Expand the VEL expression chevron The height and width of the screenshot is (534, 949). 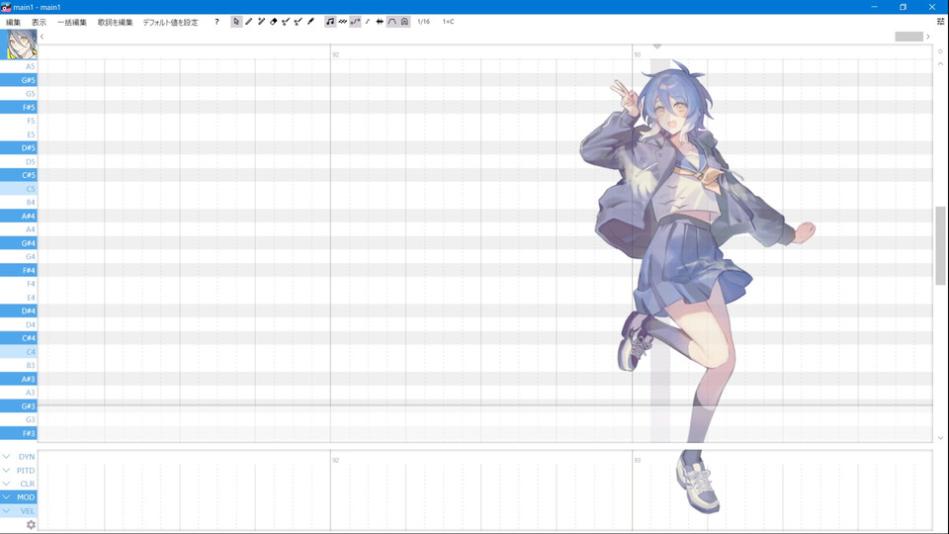(x=6, y=511)
